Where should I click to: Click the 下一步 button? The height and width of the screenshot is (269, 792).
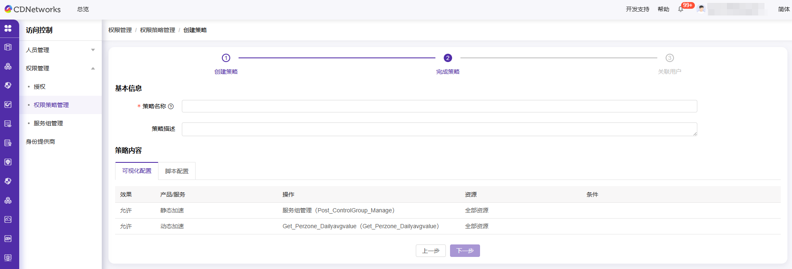coord(465,251)
